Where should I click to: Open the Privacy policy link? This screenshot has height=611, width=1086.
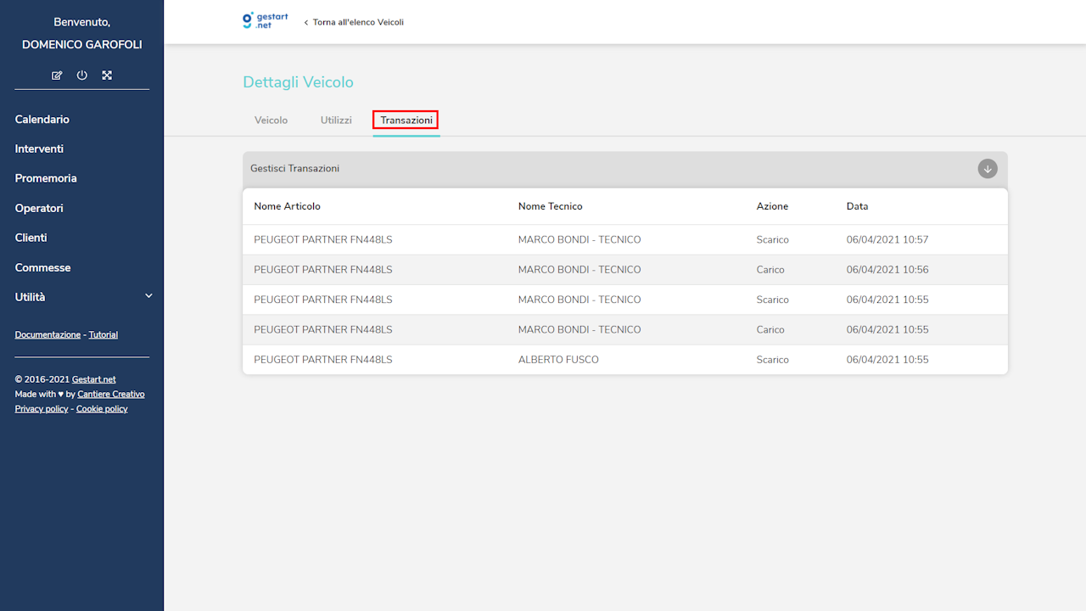pyautogui.click(x=42, y=409)
